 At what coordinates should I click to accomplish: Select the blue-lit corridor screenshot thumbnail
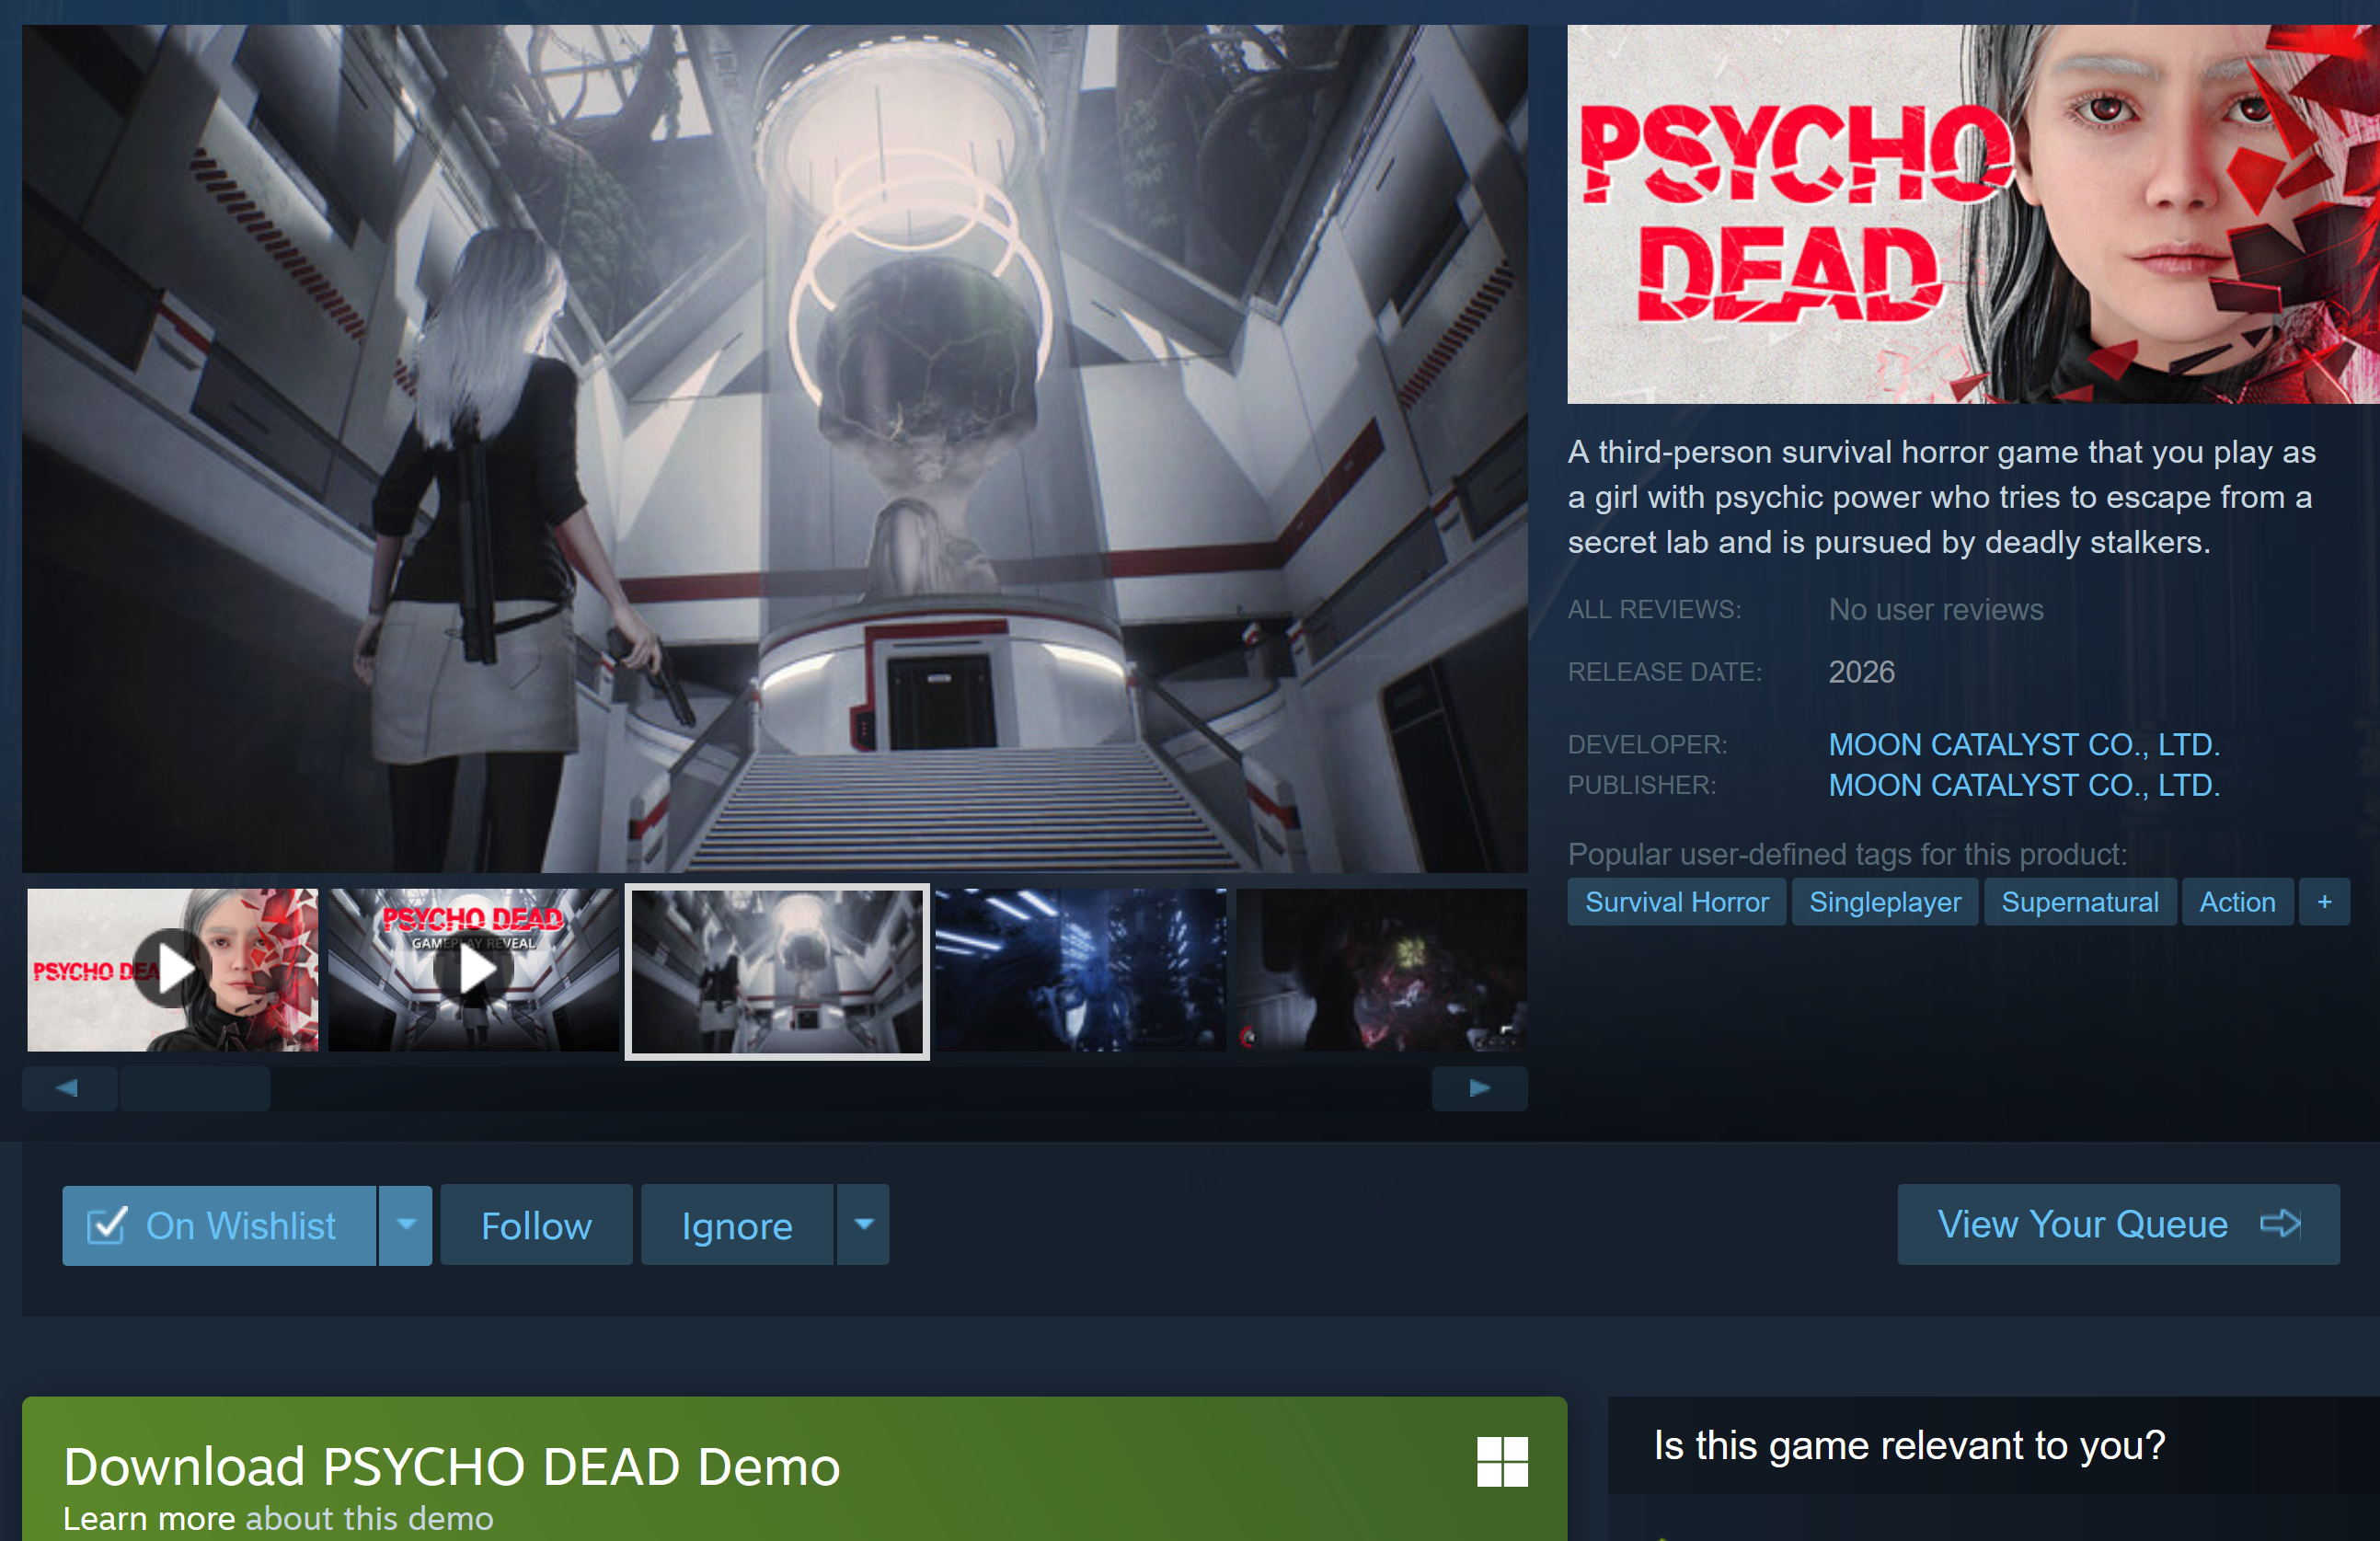(1080, 969)
